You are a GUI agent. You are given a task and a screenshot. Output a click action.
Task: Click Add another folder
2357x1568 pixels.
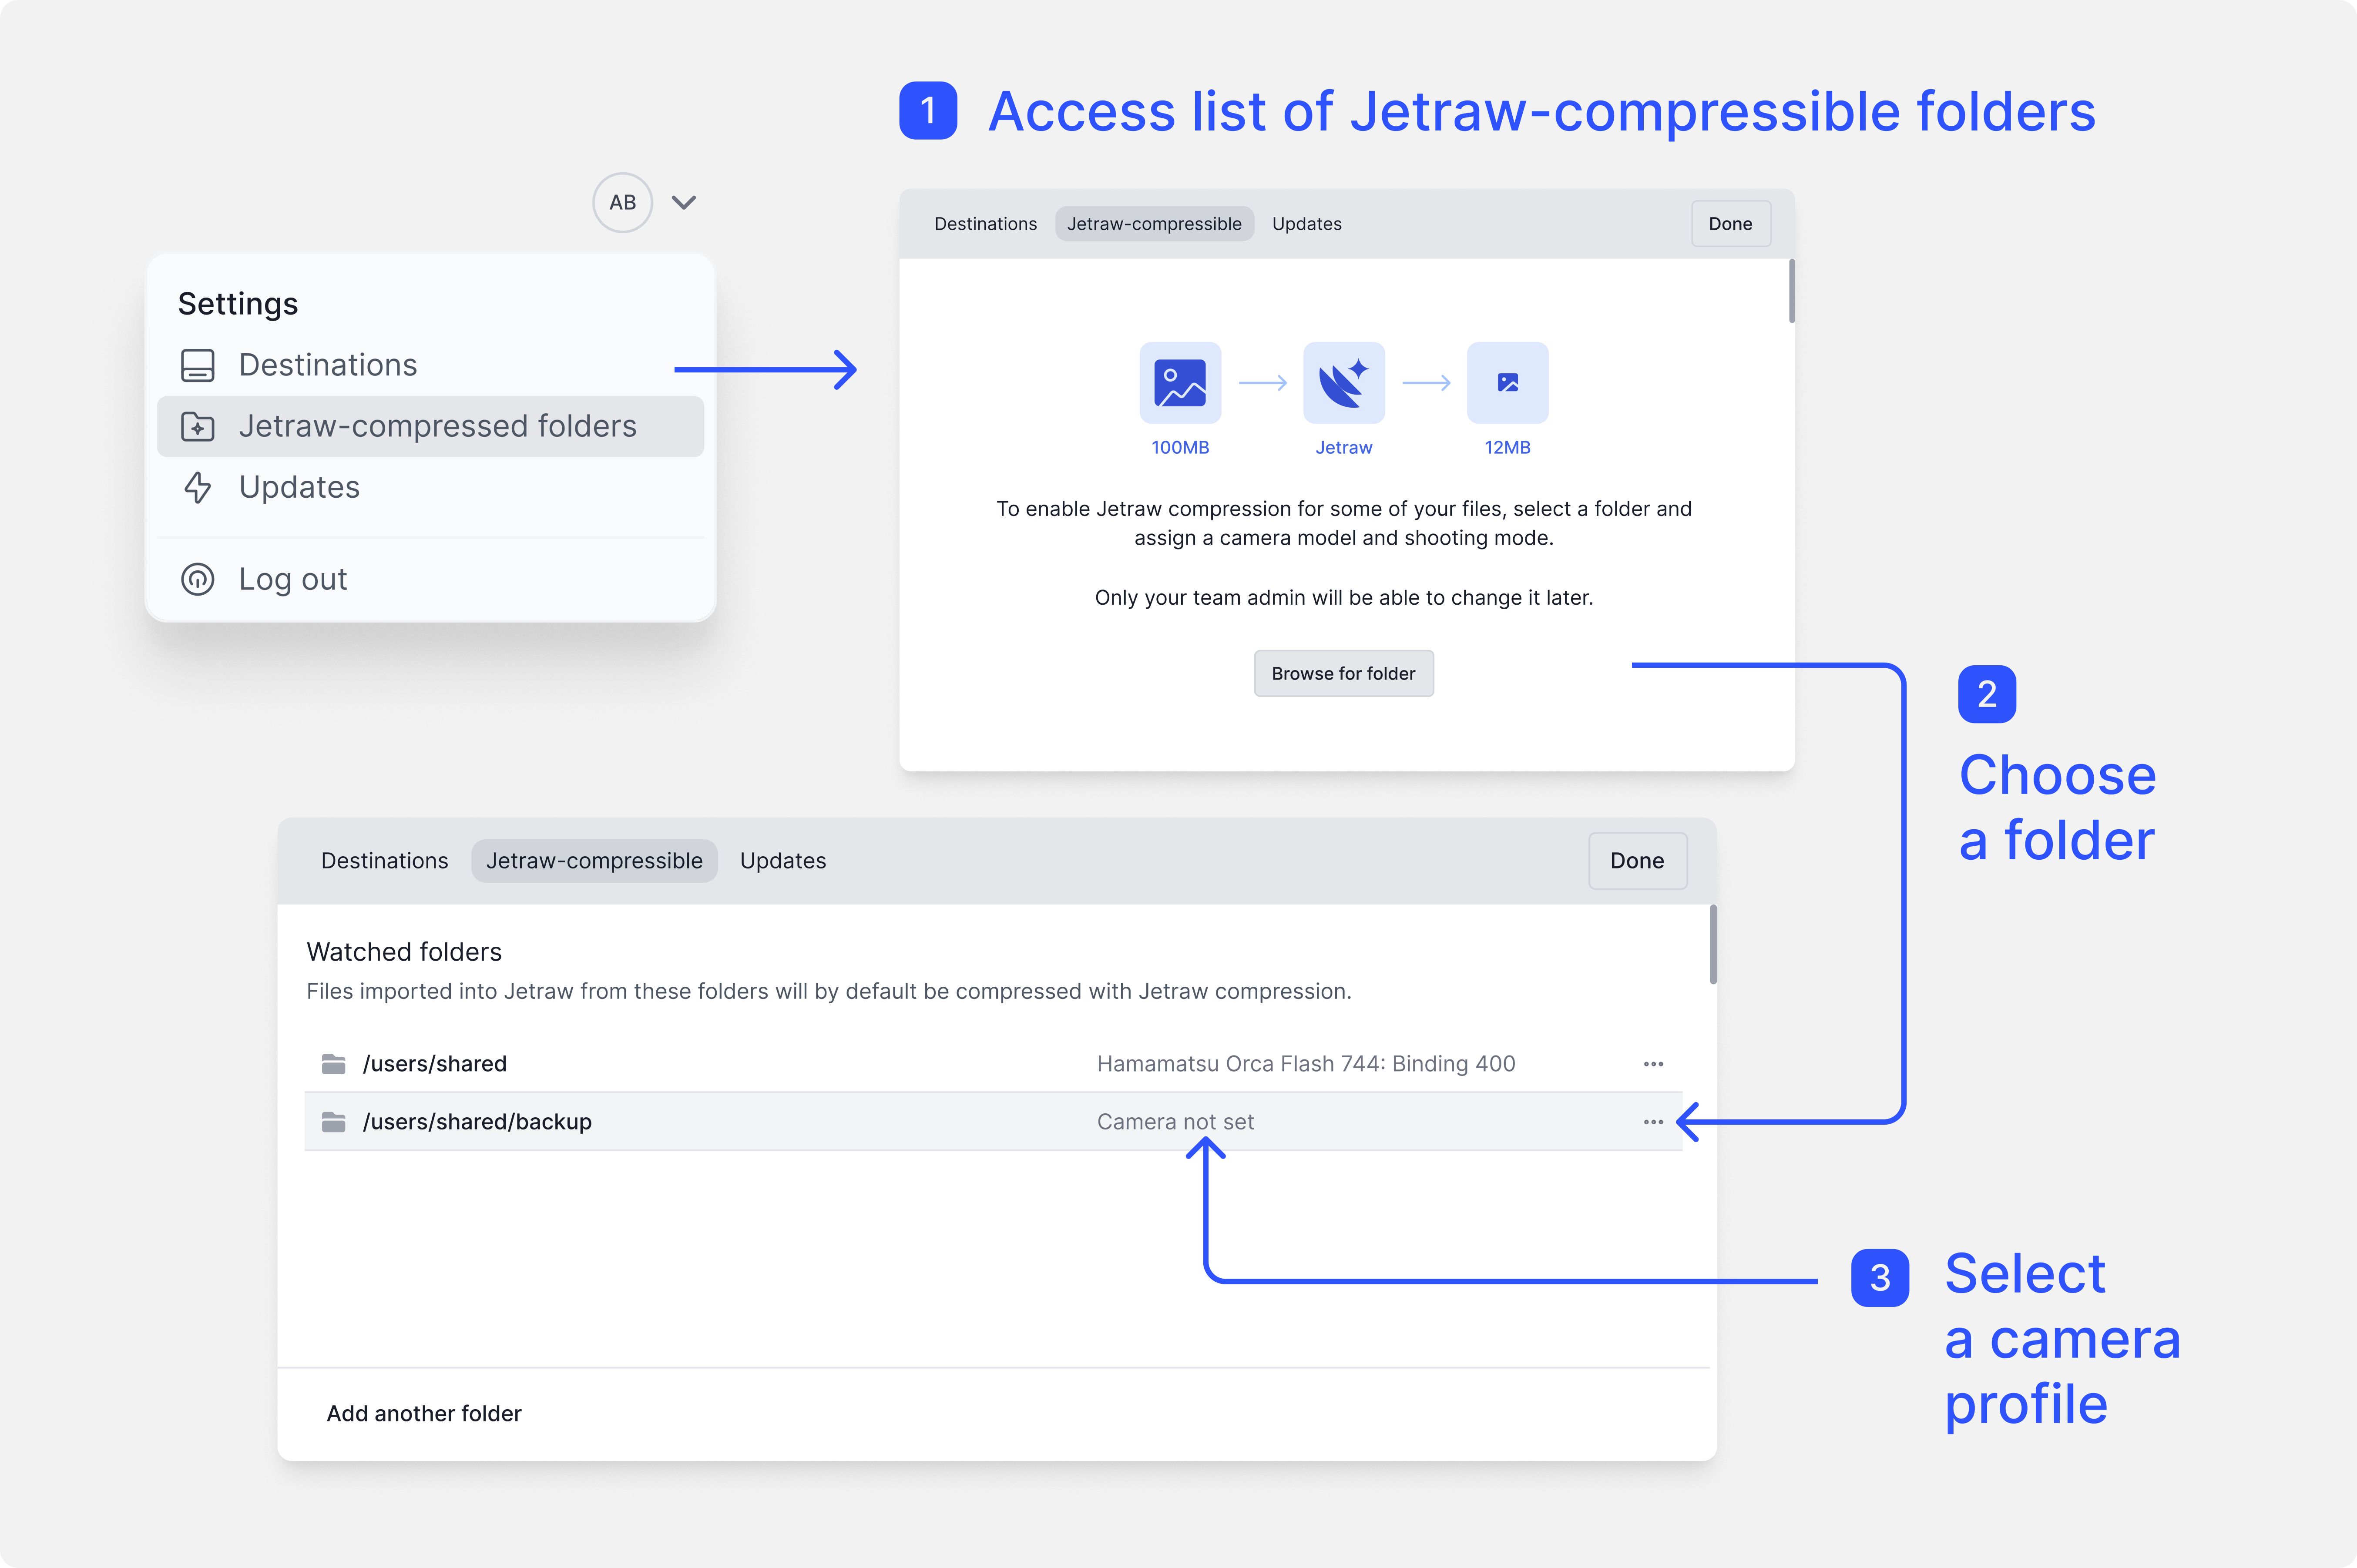pyautogui.click(x=424, y=1413)
